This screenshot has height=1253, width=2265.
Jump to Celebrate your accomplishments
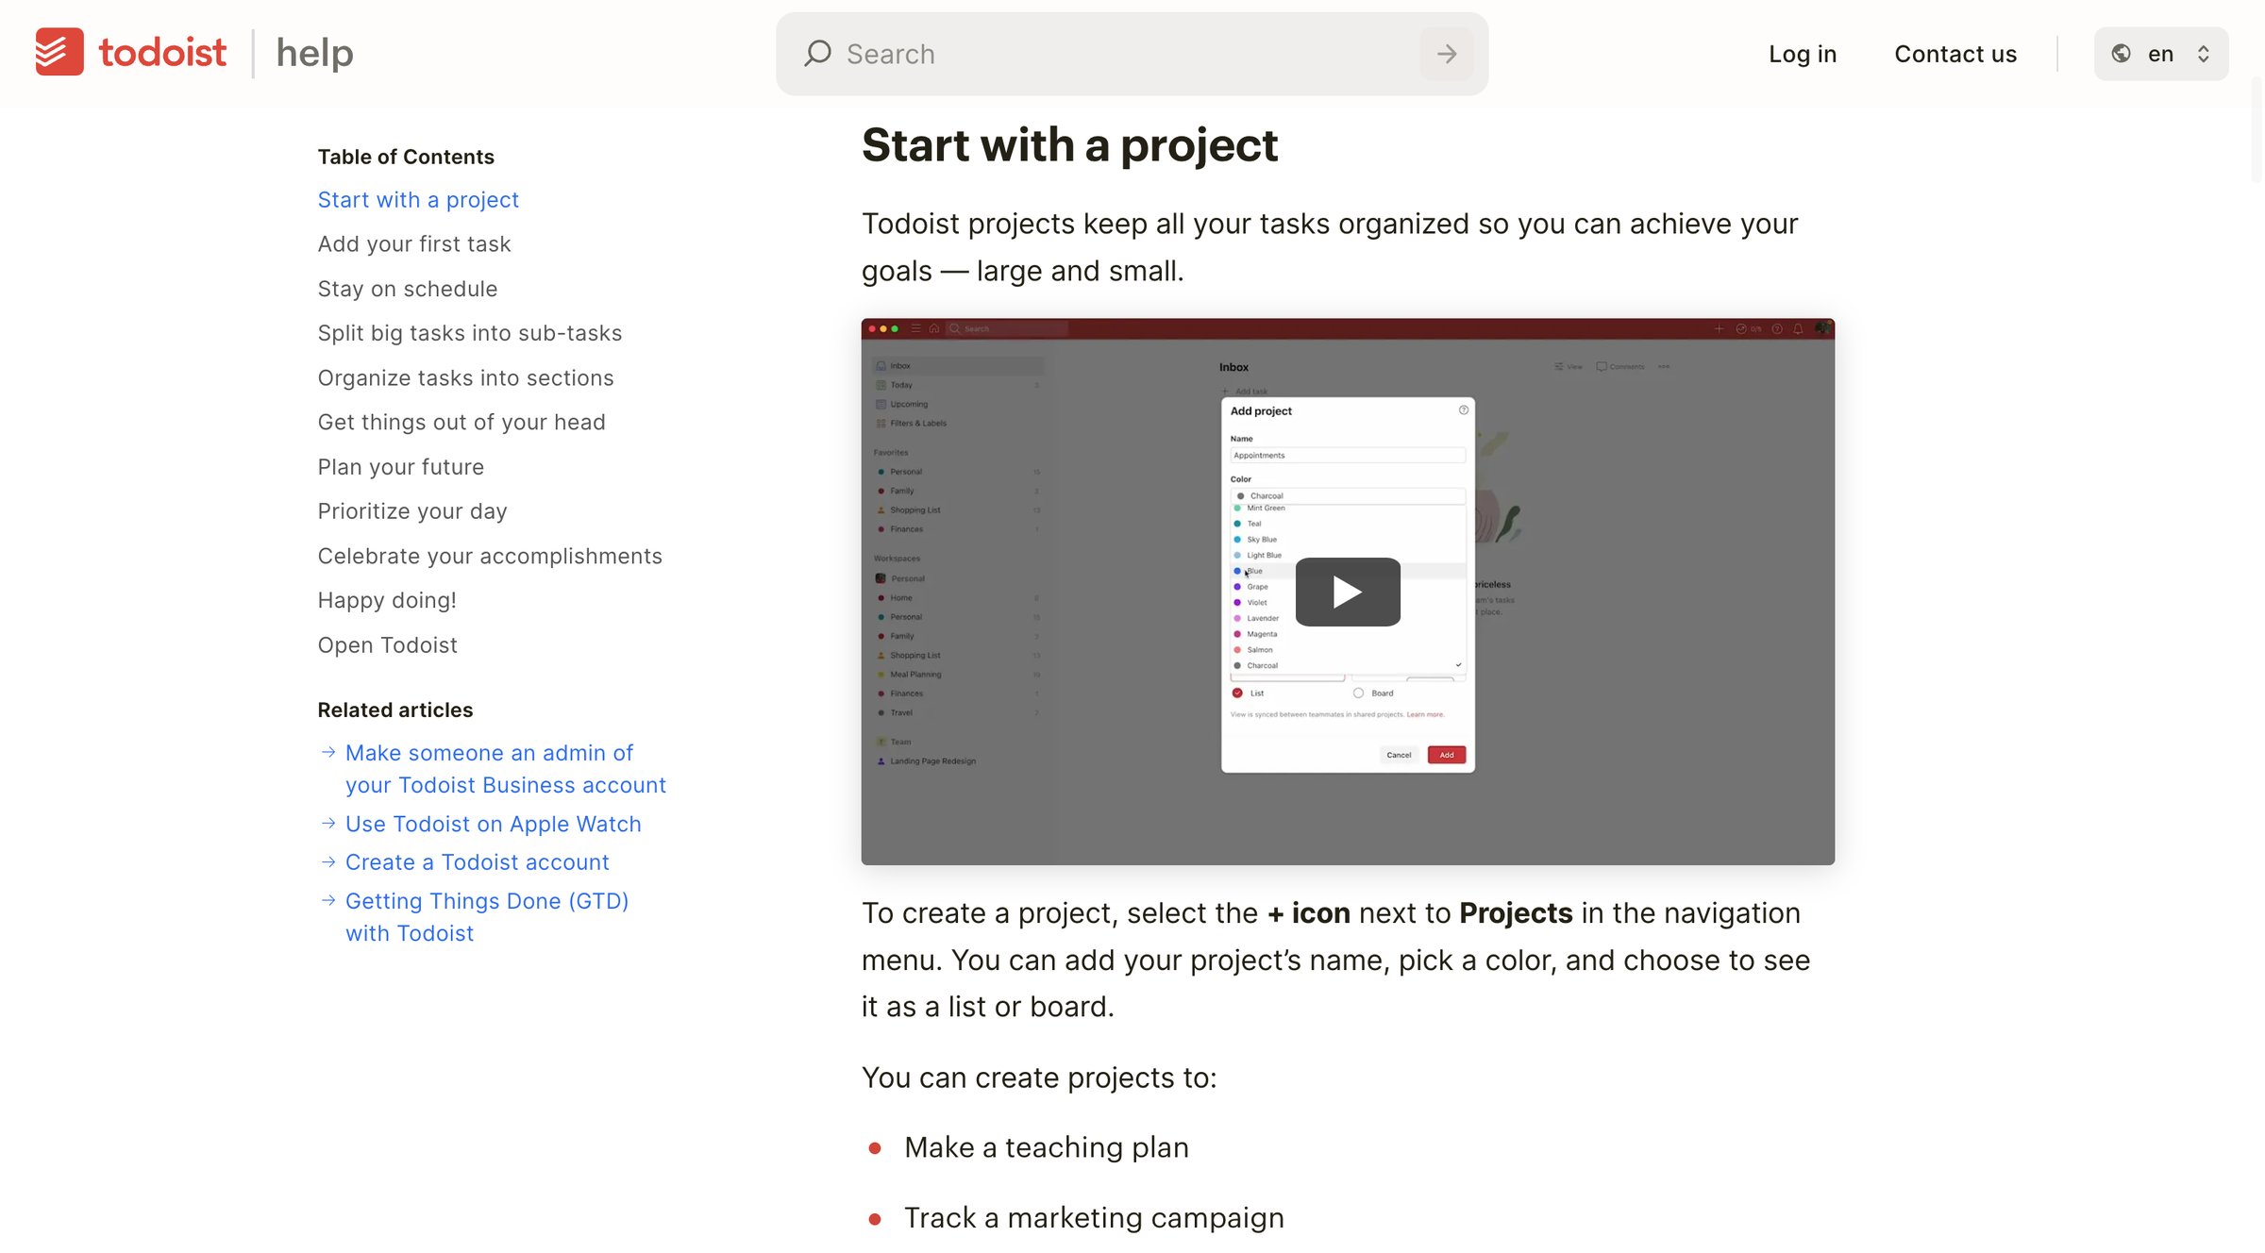pyautogui.click(x=490, y=557)
